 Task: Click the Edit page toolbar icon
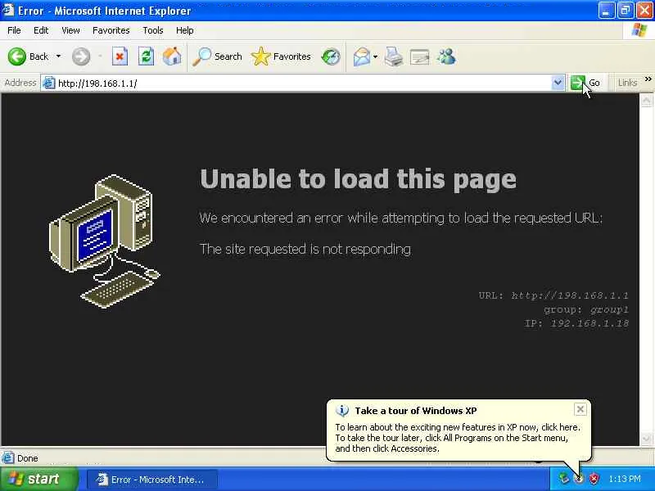(420, 56)
